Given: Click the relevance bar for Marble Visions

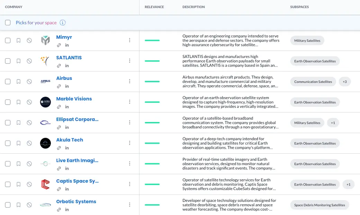Looking at the screenshot, I should (x=152, y=102).
